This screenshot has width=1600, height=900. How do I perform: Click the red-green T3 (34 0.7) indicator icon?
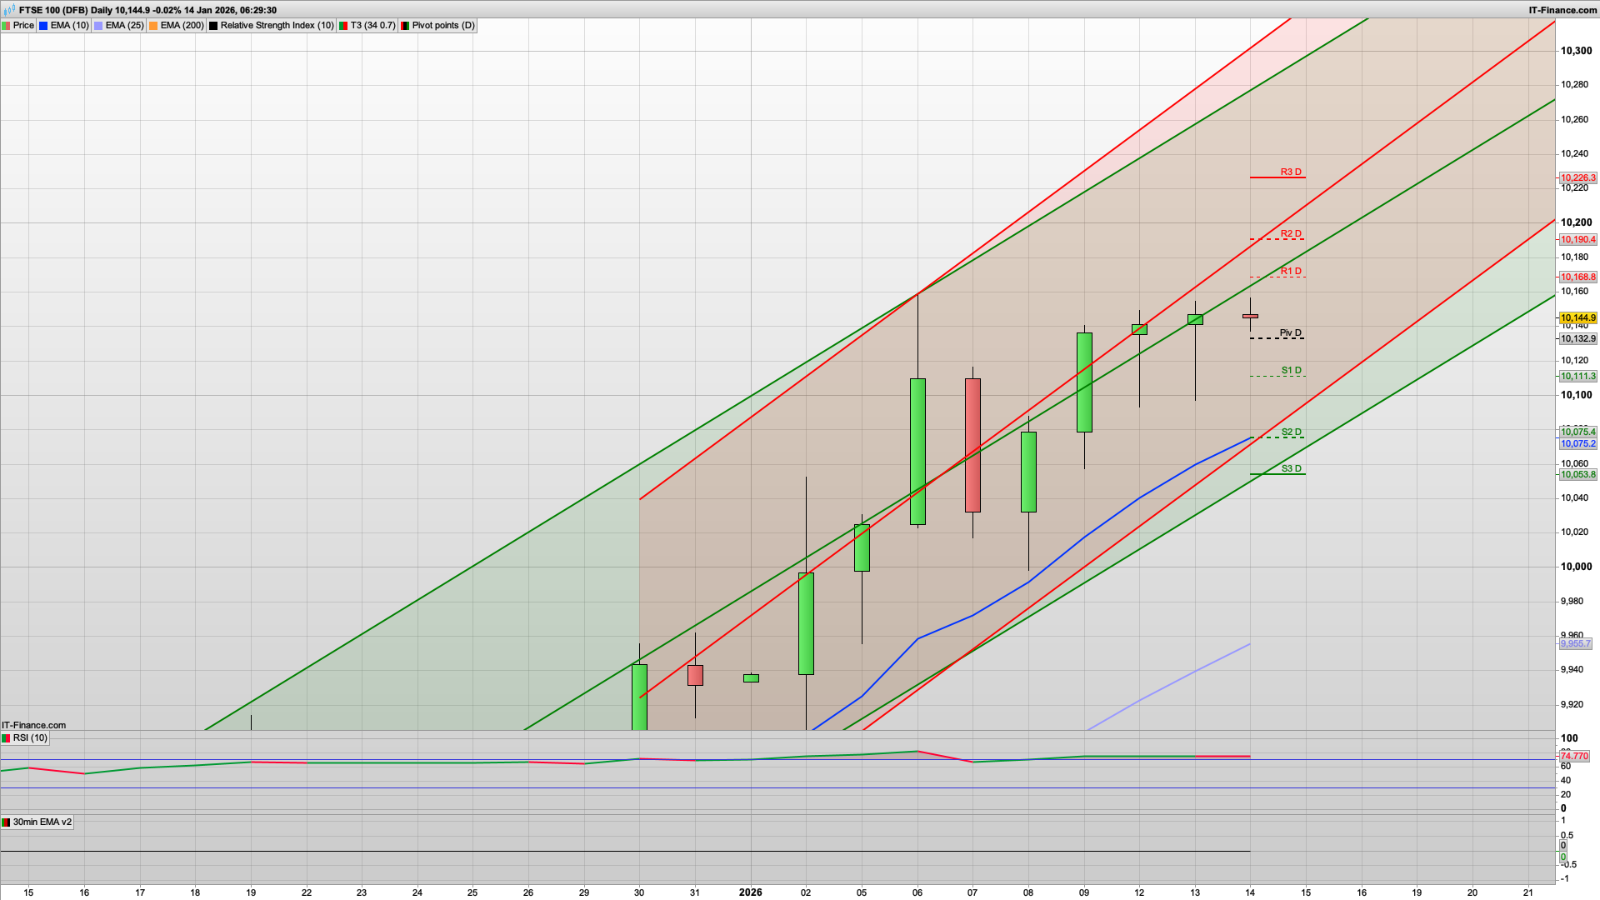coord(343,26)
